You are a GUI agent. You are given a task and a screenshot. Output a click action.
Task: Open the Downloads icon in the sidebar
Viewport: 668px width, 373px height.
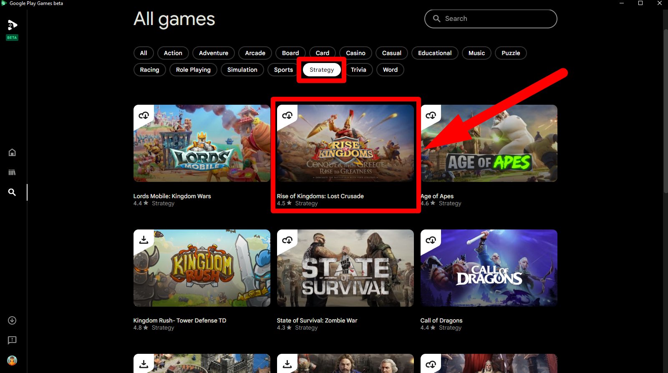pos(12,320)
